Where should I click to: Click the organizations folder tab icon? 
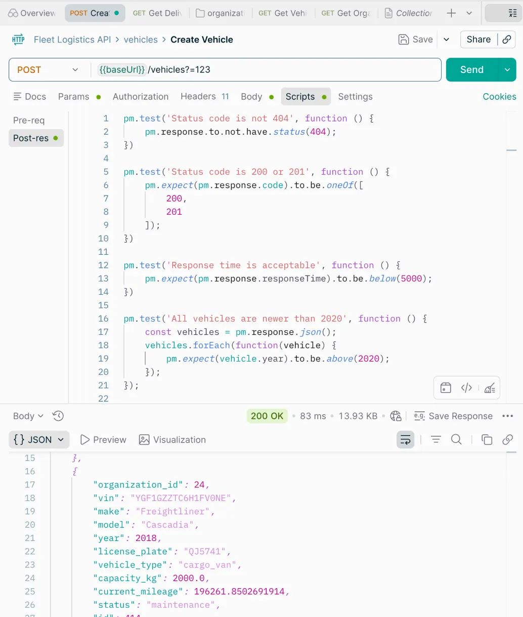[x=200, y=13]
